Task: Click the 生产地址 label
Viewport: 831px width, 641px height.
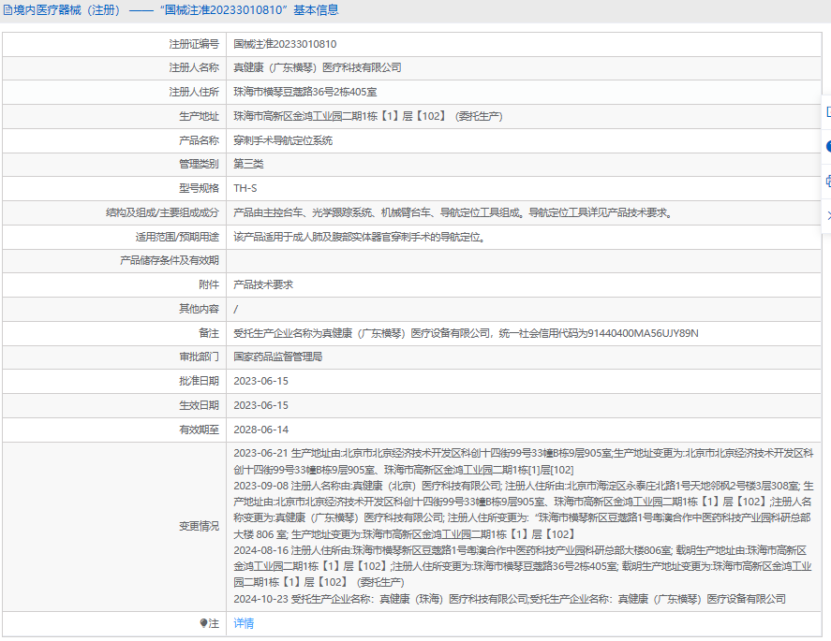Action: (x=199, y=116)
